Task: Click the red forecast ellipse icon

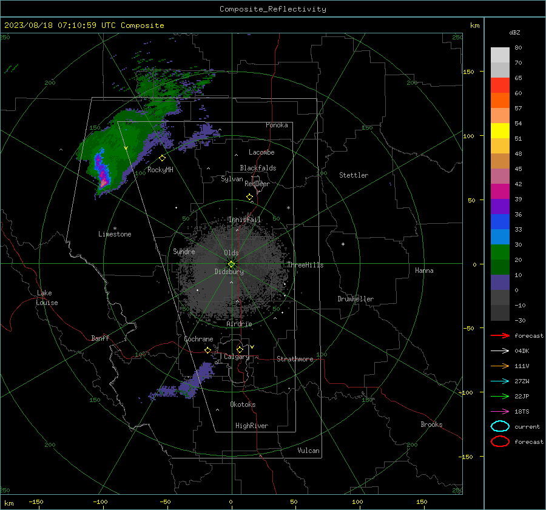Action: 500,441
